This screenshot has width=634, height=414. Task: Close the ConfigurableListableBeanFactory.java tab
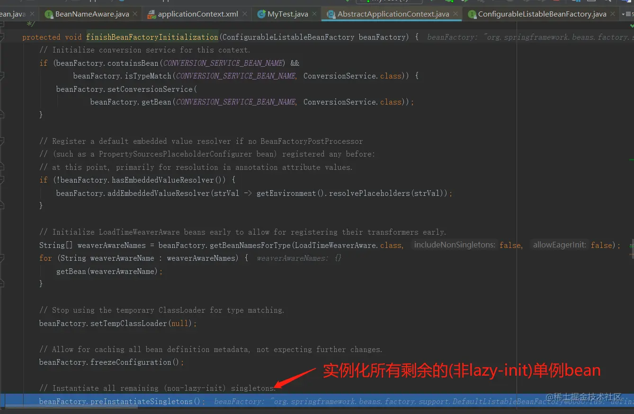point(613,14)
